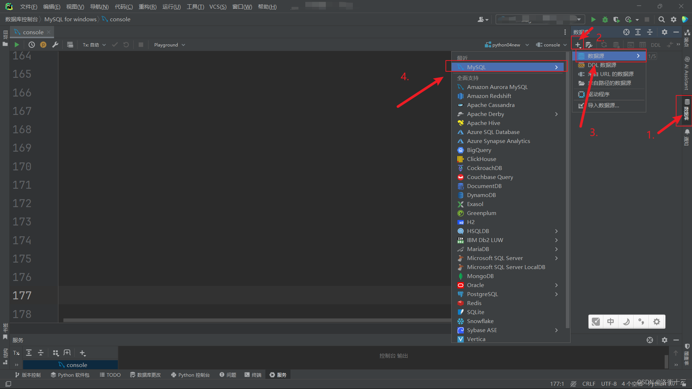Image resolution: width=692 pixels, height=389 pixels.
Task: Open the query history clock icon
Action: [32, 45]
